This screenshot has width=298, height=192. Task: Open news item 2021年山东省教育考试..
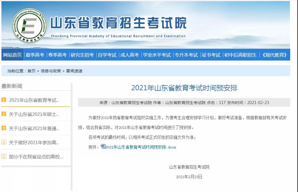pyautogui.click(x=34, y=100)
